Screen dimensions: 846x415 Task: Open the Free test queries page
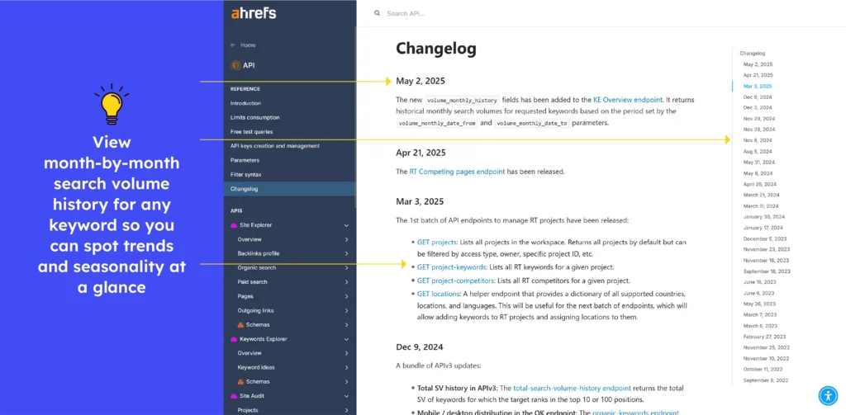point(251,131)
